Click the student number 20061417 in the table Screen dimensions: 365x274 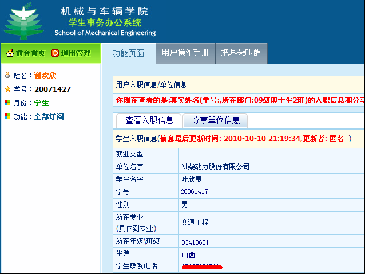(x=195, y=191)
